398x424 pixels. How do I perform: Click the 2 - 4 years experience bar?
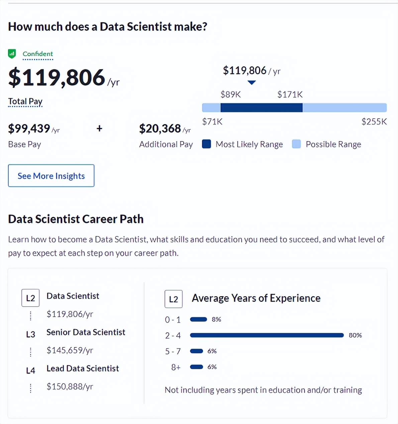tap(267, 335)
